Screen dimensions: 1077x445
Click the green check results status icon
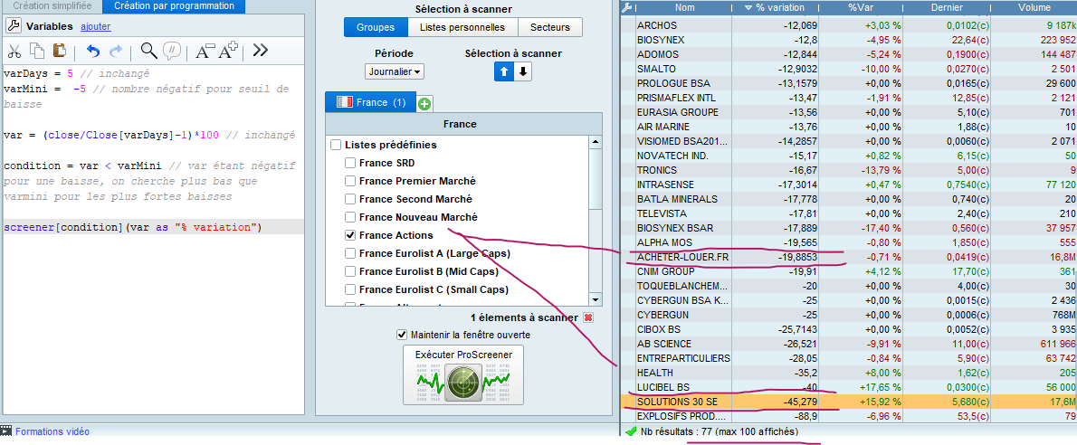coord(631,432)
